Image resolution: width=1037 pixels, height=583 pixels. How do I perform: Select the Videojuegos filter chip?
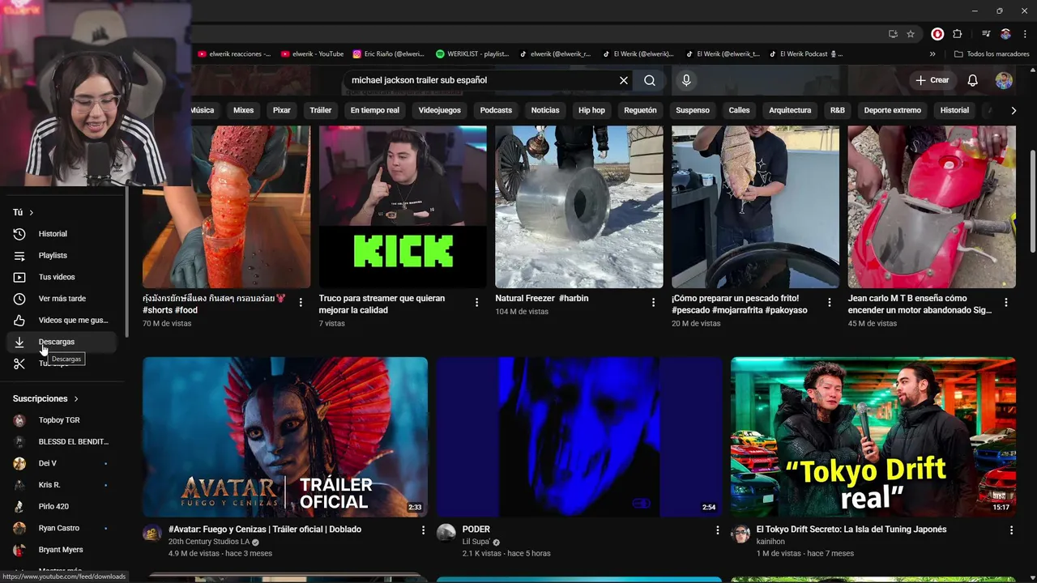(x=439, y=110)
